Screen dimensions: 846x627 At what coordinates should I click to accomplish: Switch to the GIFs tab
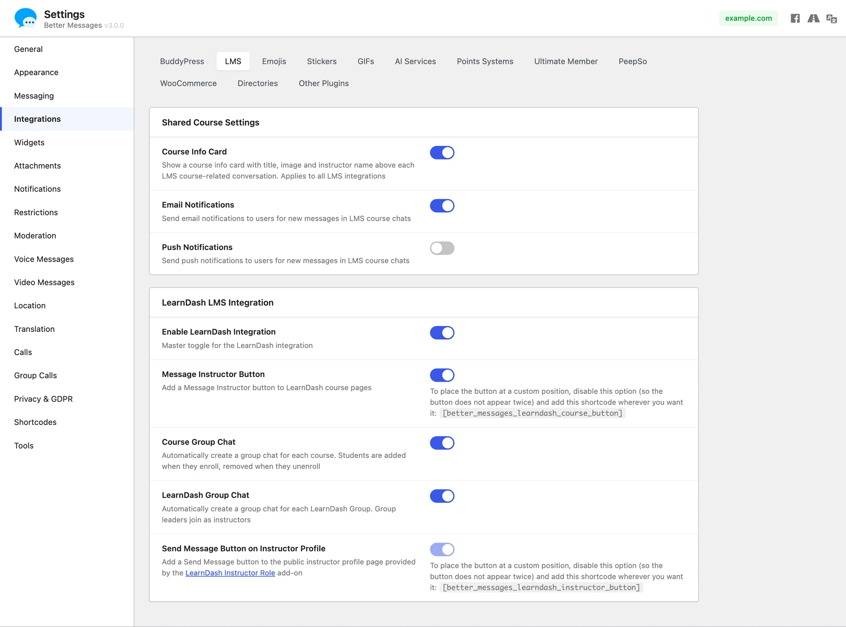[x=366, y=61]
